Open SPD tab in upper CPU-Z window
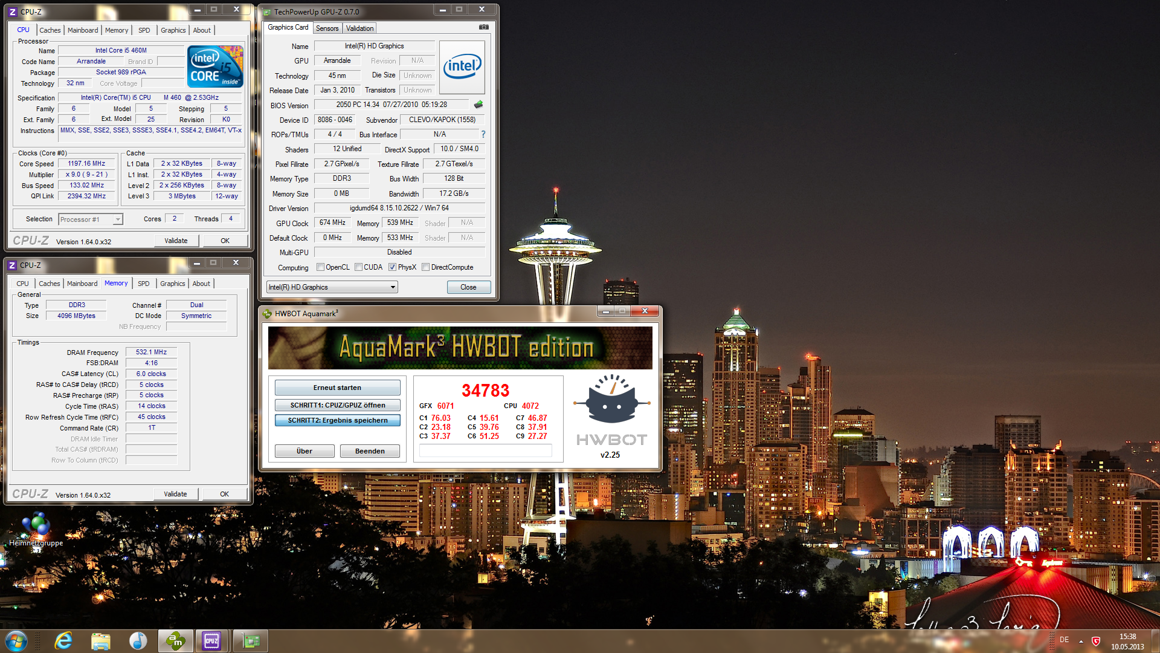This screenshot has height=653, width=1160. point(144,30)
